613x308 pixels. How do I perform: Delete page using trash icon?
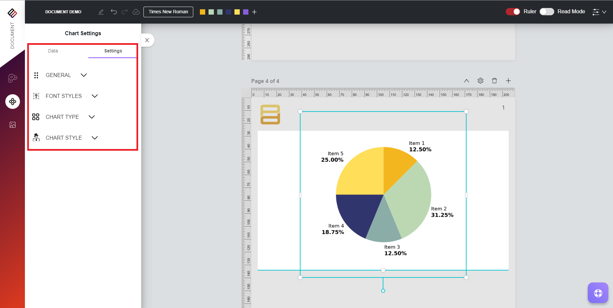point(494,81)
